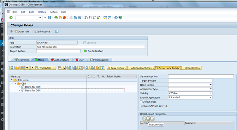Open the Transaction button dropdown arrow

55,68
